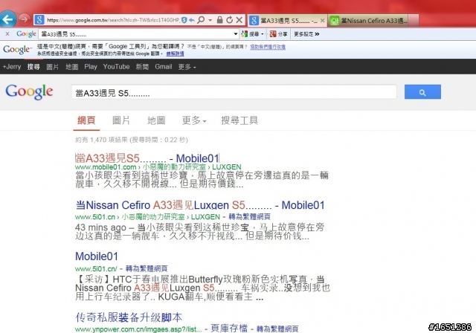This screenshot has height=333, width=476.
Task: Expand 更多設定 on the Google toolbar
Action: click(306, 34)
